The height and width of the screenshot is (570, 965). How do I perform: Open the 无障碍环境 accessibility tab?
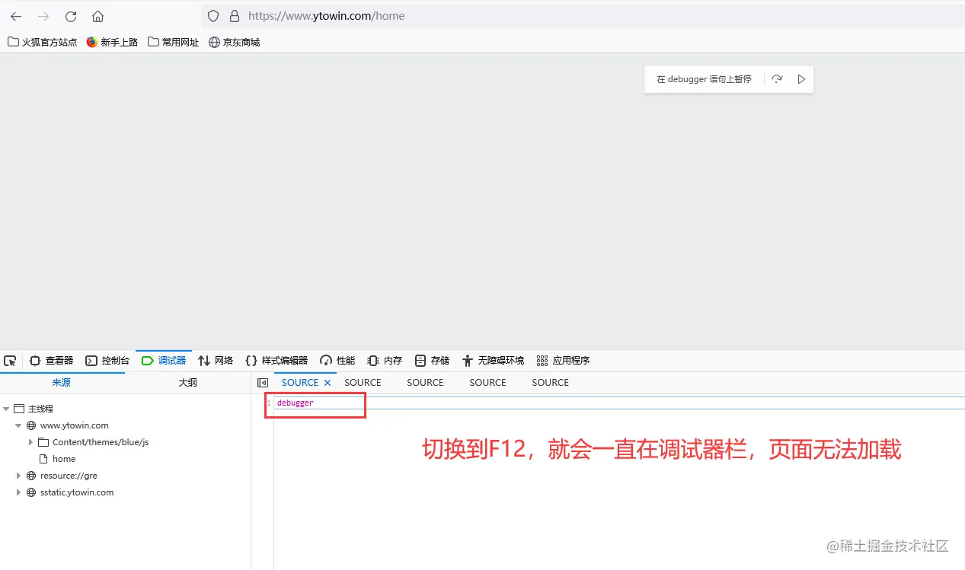pyautogui.click(x=493, y=361)
